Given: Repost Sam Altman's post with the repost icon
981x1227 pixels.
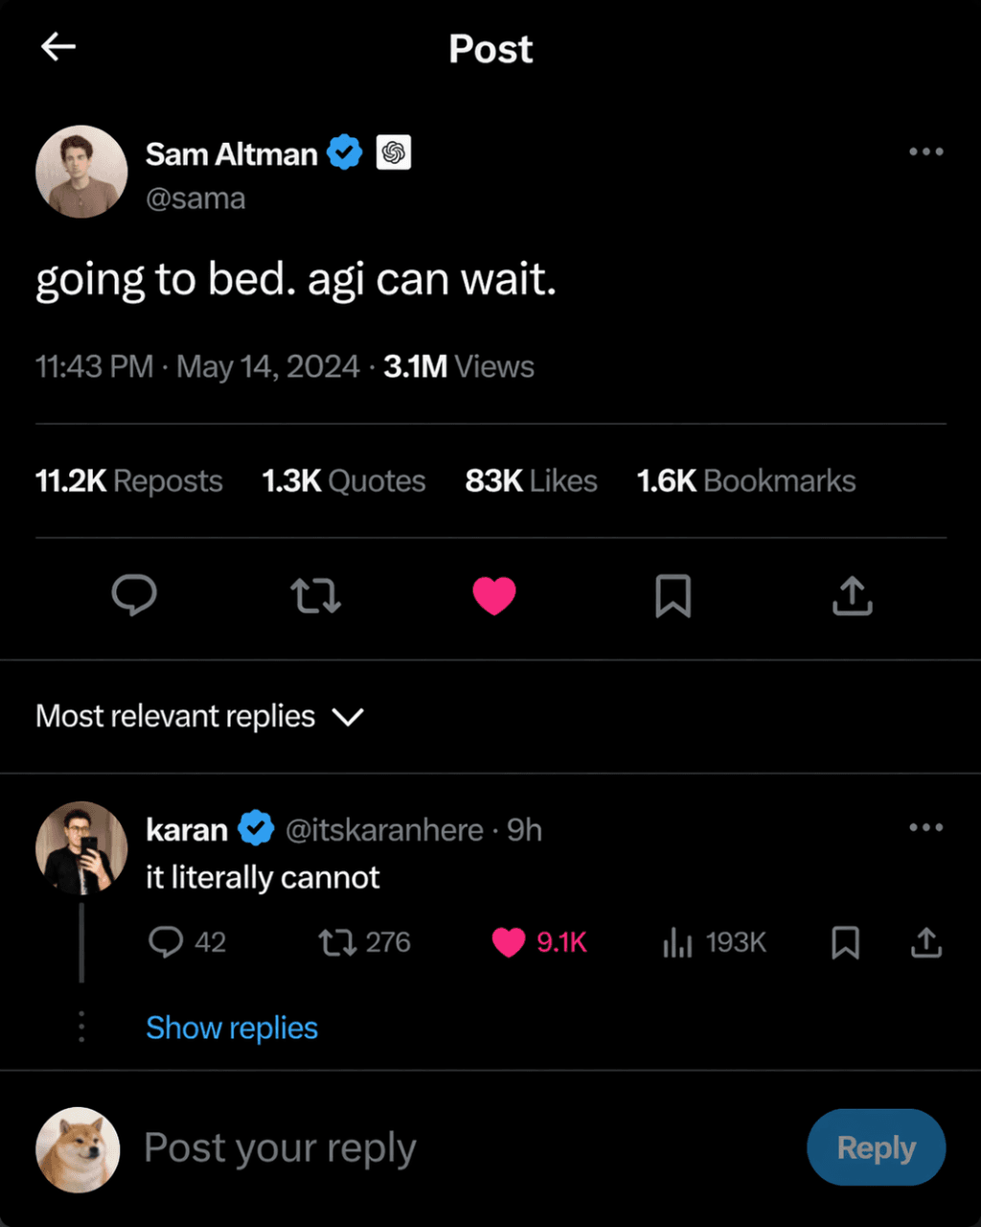Looking at the screenshot, I should tap(315, 595).
